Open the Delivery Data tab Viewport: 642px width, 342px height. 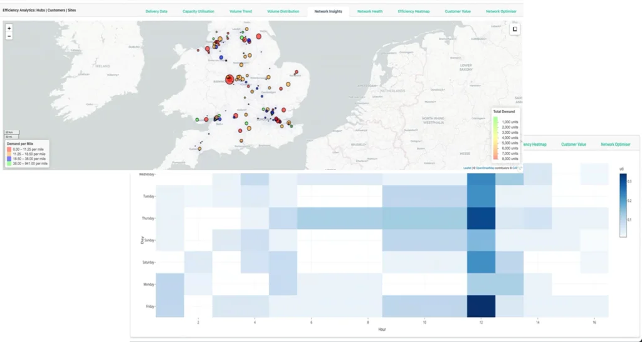coord(156,11)
